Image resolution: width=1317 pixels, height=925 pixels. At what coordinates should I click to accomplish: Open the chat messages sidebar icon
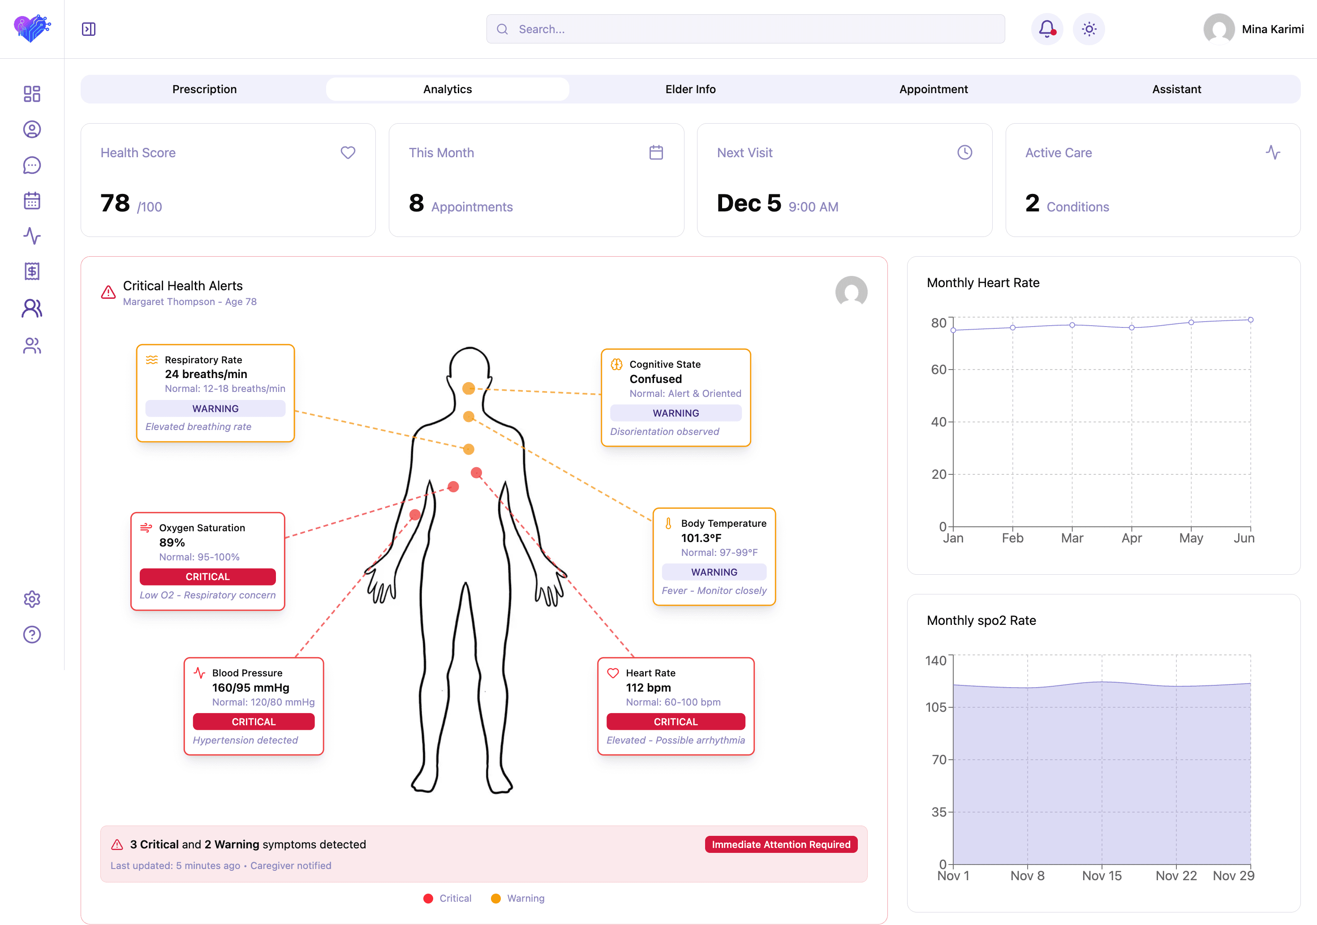[x=32, y=165]
